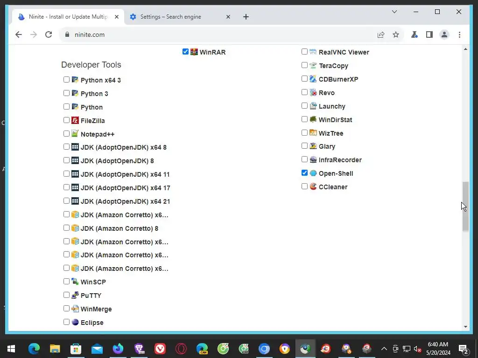Open Microsoft Edge from the taskbar
The width and height of the screenshot is (478, 358).
[x=34, y=349]
